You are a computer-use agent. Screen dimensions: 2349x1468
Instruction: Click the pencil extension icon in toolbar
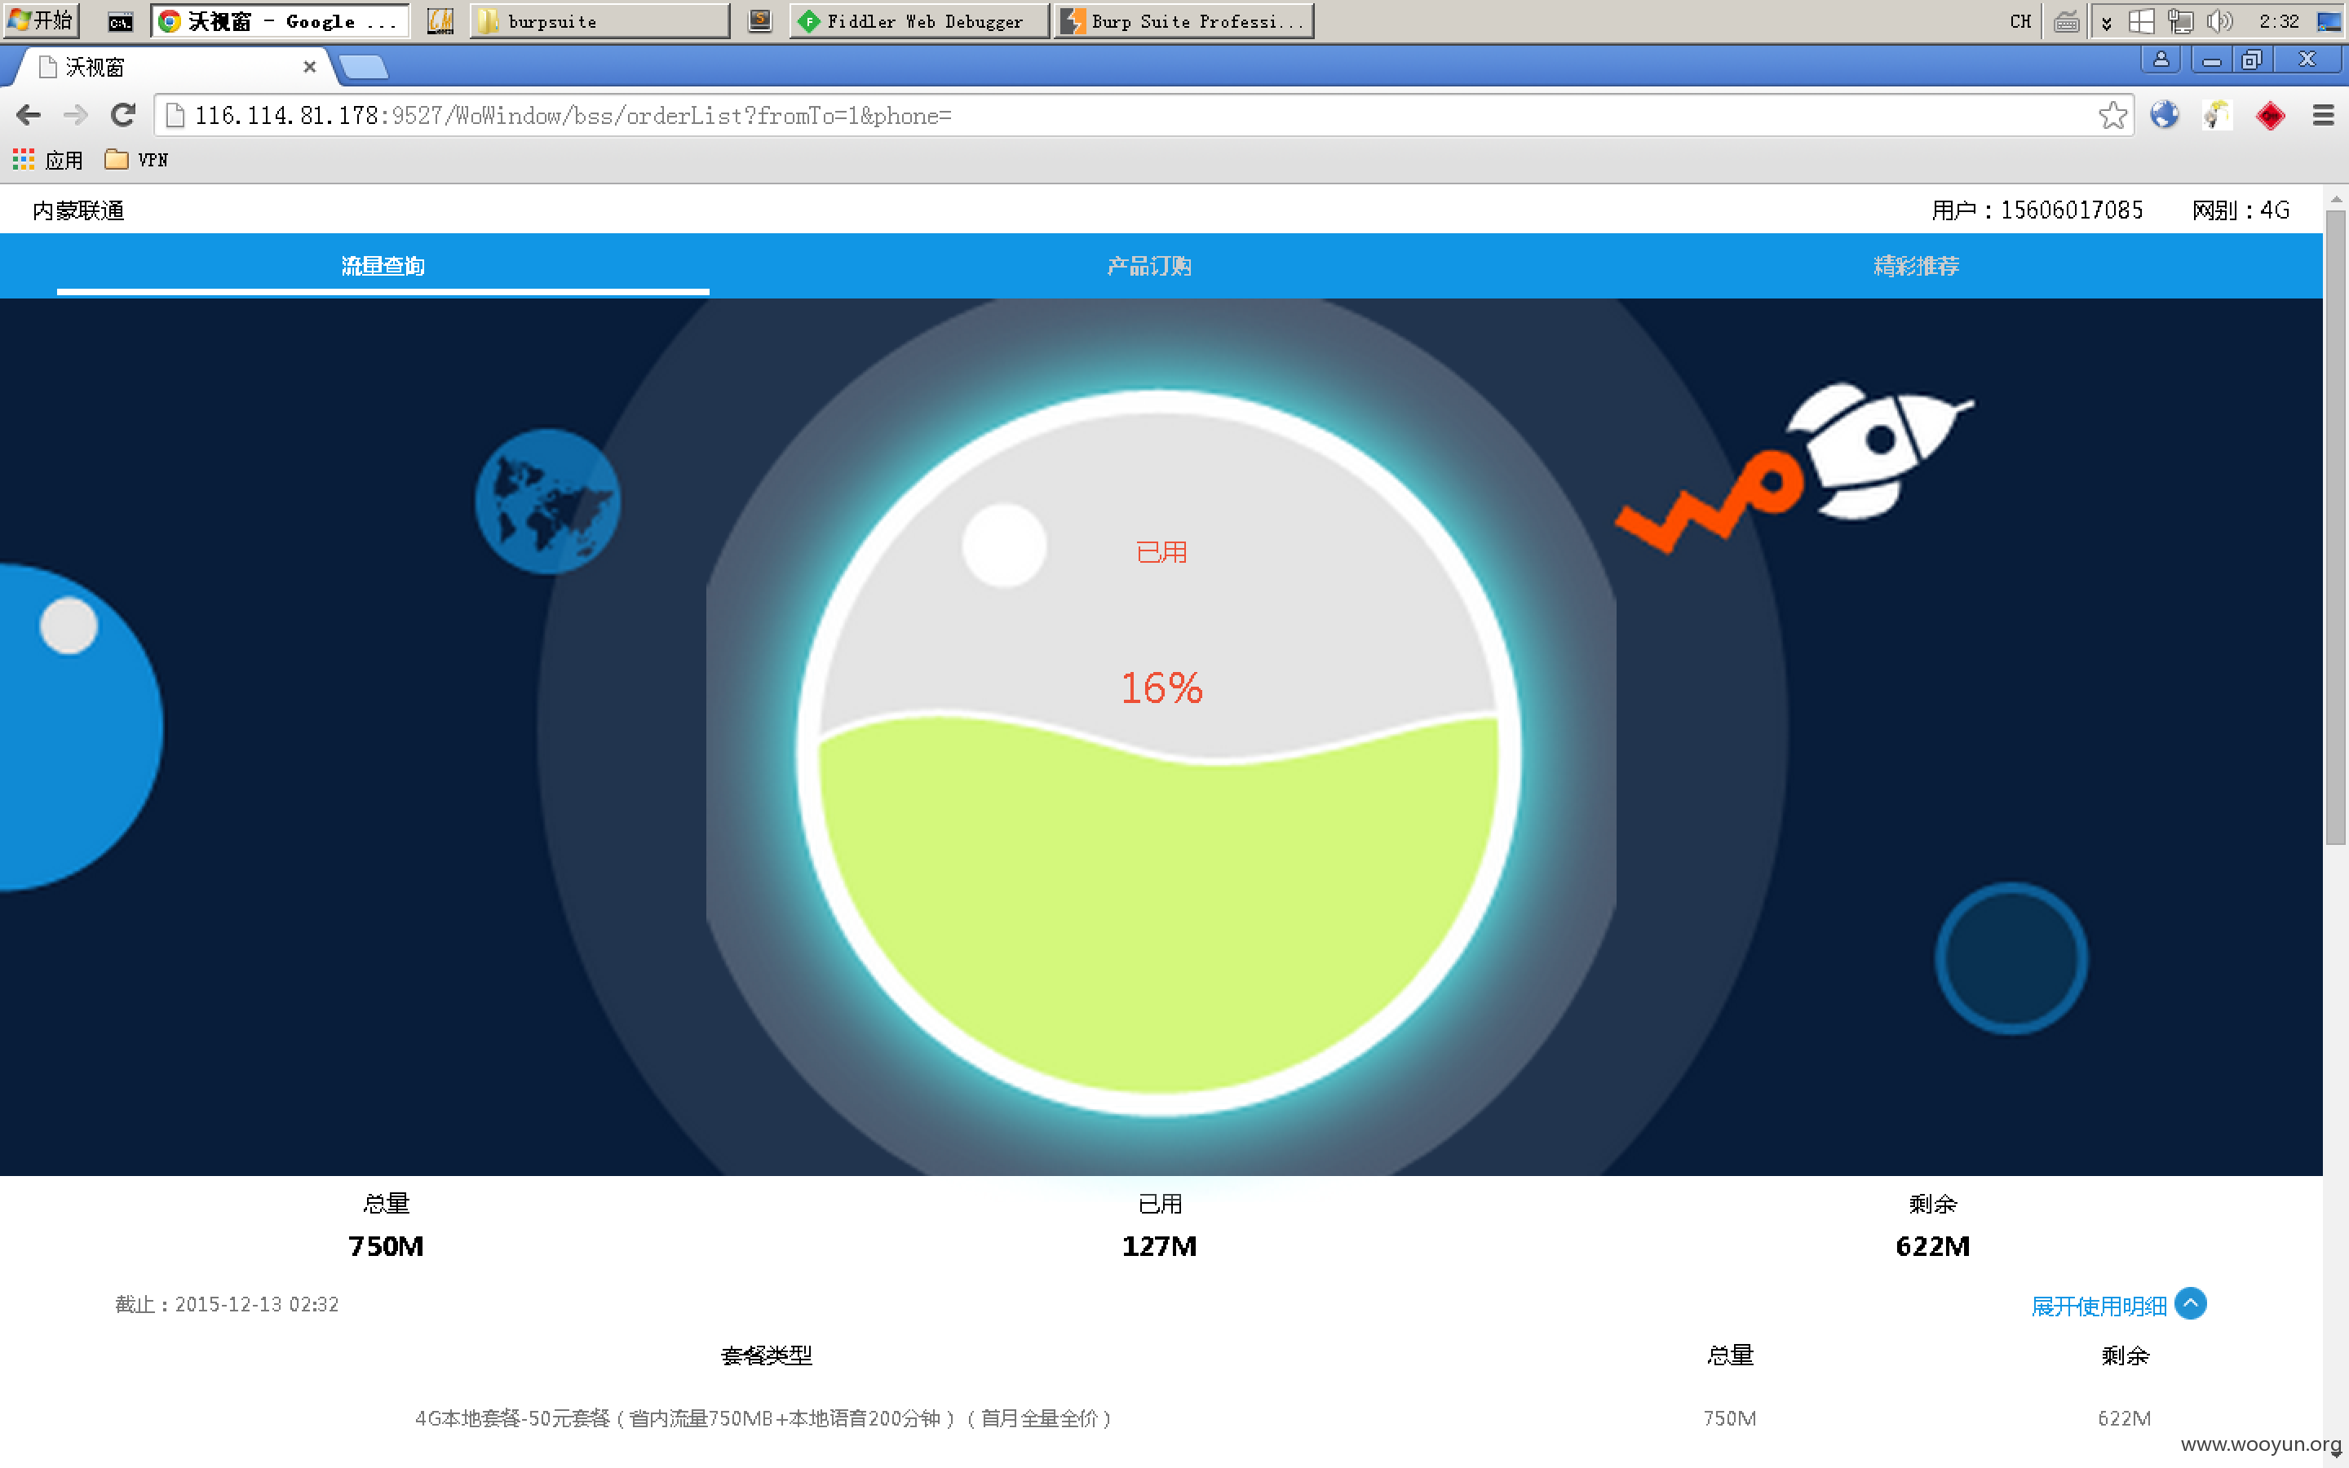point(2217,116)
